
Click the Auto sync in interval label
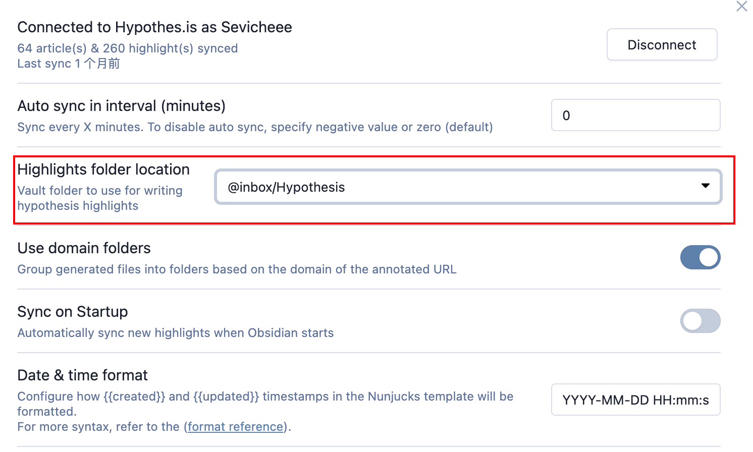pyautogui.click(x=121, y=106)
